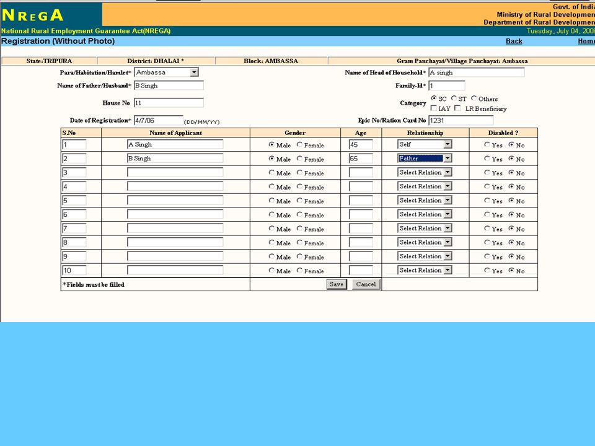Expand Select Relation dropdown in row 3
This screenshot has height=446, width=595.
click(425, 172)
